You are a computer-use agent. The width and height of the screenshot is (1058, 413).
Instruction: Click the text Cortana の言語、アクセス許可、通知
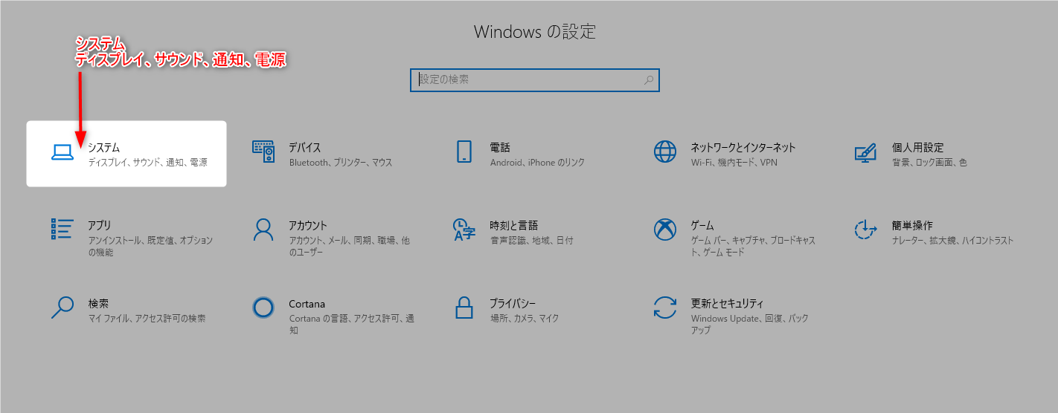[x=352, y=325]
